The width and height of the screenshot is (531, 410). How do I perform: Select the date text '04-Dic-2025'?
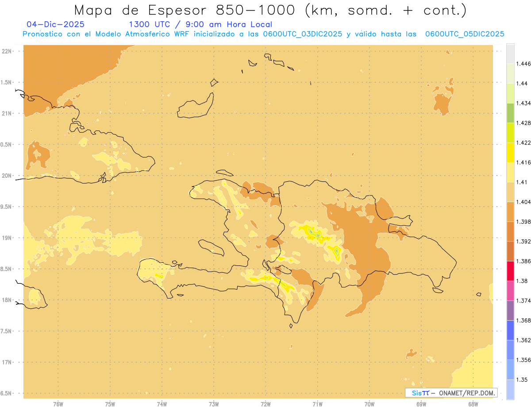coord(56,25)
